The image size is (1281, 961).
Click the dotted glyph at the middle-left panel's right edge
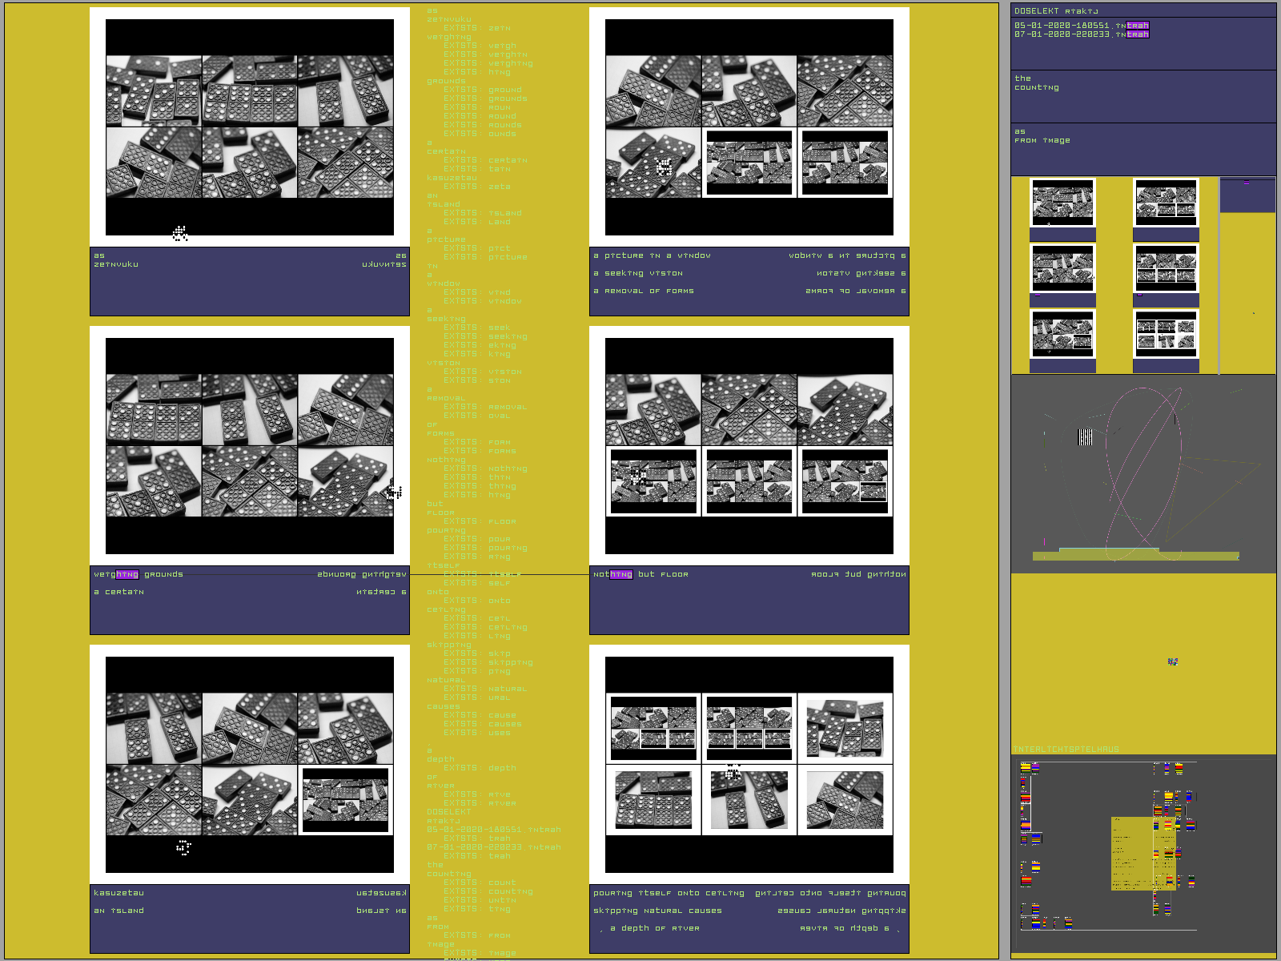pos(394,492)
